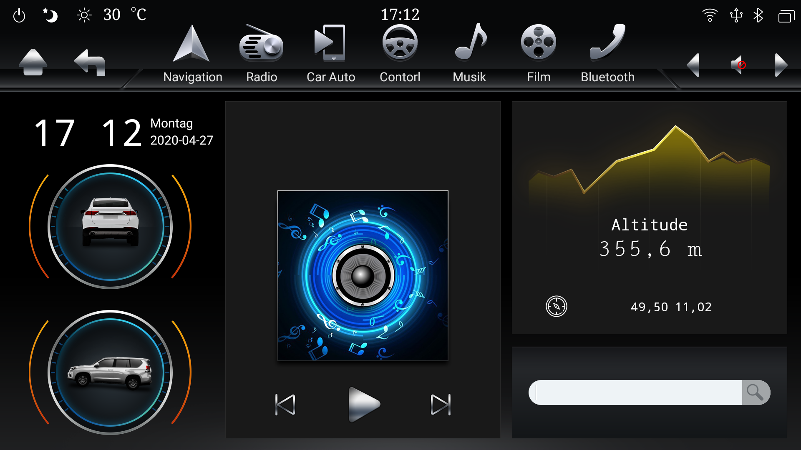Tap the 30 °C temperature reading
Screen dimensions: 801x450
click(125, 15)
